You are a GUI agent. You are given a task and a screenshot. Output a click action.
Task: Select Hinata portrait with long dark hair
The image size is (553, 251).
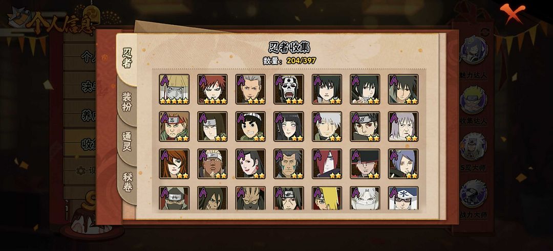tap(288, 126)
